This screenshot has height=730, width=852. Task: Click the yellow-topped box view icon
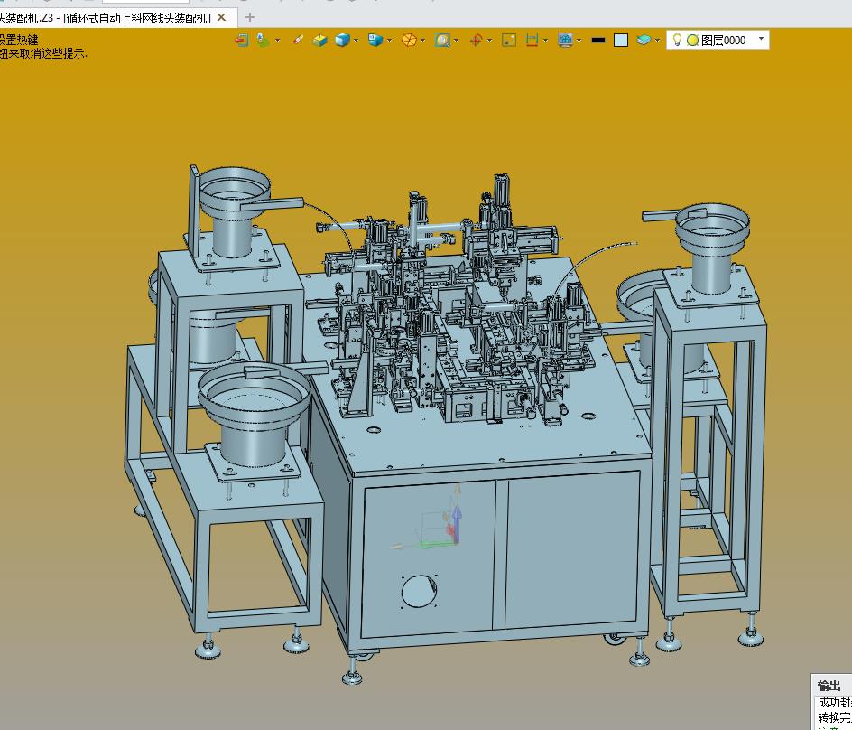320,41
